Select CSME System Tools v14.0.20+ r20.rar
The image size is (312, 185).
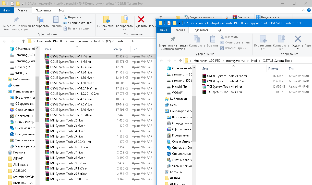click(x=100, y=94)
